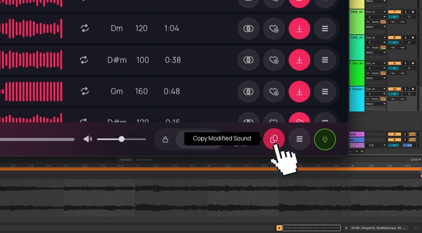The width and height of the screenshot is (422, 233).
Task: Click the Copy Modified Sound button
Action: pos(274,139)
